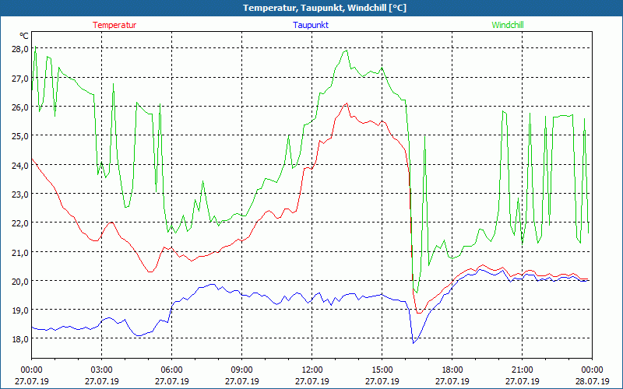Click the 21,0 y-axis value
Viewport: 623px width, 389px height.
[19, 252]
